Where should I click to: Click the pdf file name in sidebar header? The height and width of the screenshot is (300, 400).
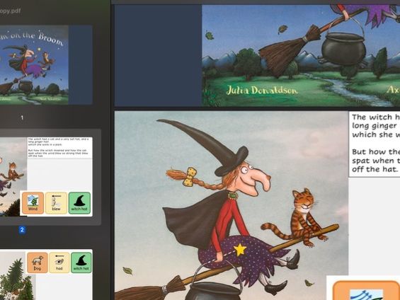point(10,11)
